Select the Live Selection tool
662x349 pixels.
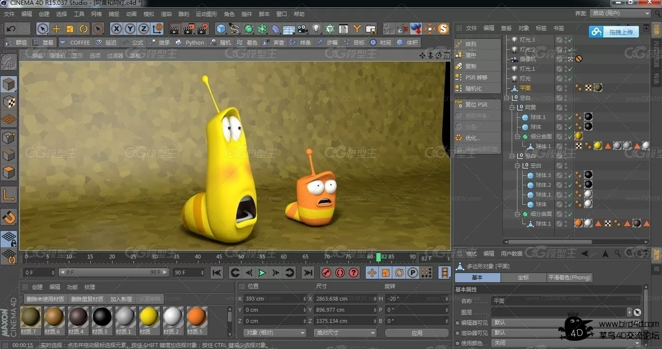pyautogui.click(x=43, y=29)
